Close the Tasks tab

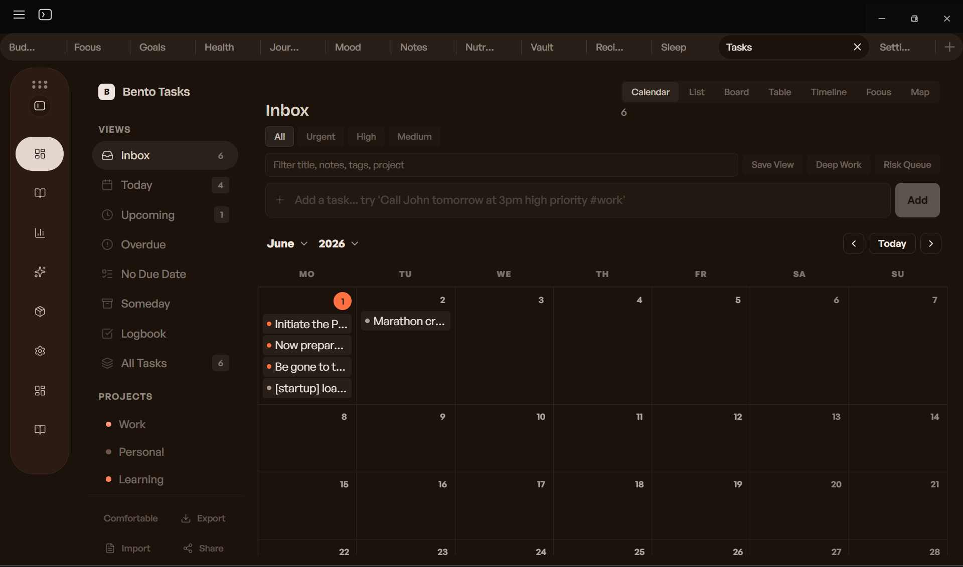(857, 47)
